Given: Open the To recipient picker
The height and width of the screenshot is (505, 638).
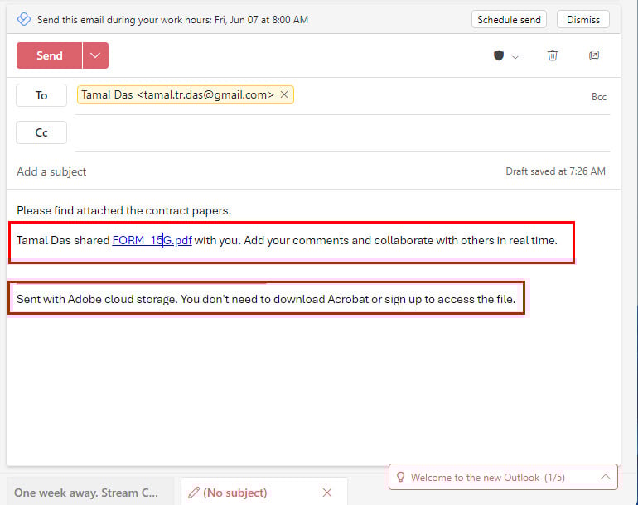Looking at the screenshot, I should click(41, 95).
